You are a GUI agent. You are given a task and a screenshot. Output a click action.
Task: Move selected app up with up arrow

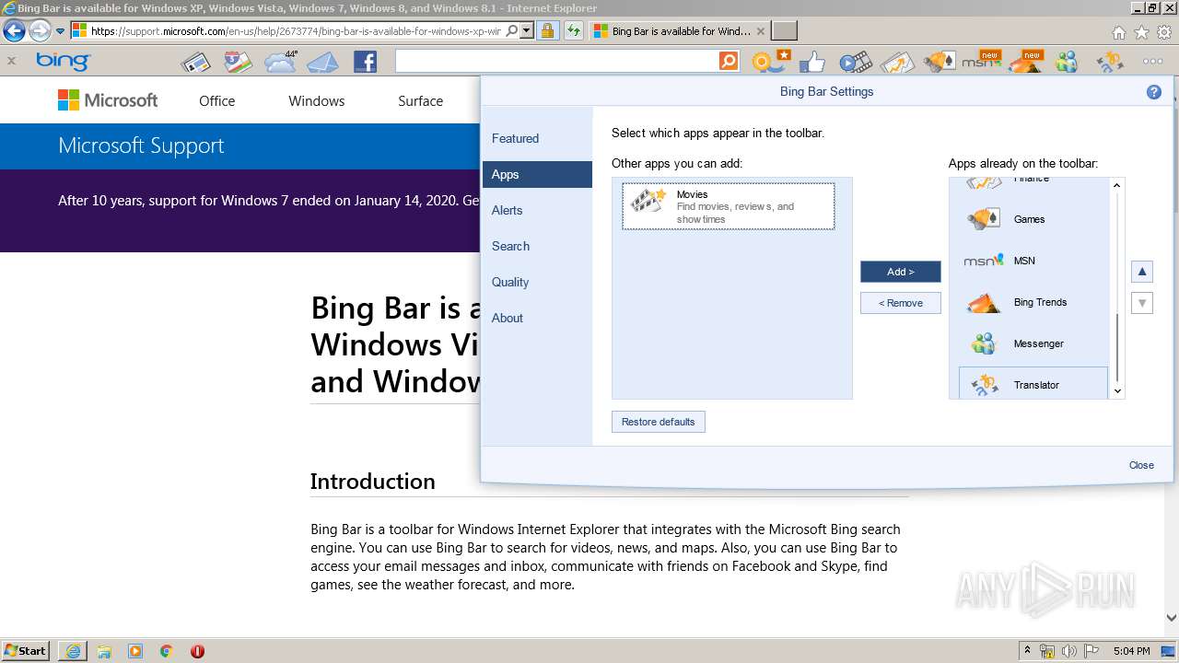[1142, 272]
